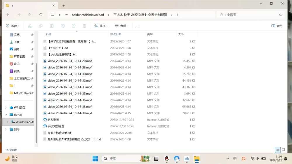Click the Paste clipboard icon
Viewport: 292px width, 164px height.
(52, 26)
